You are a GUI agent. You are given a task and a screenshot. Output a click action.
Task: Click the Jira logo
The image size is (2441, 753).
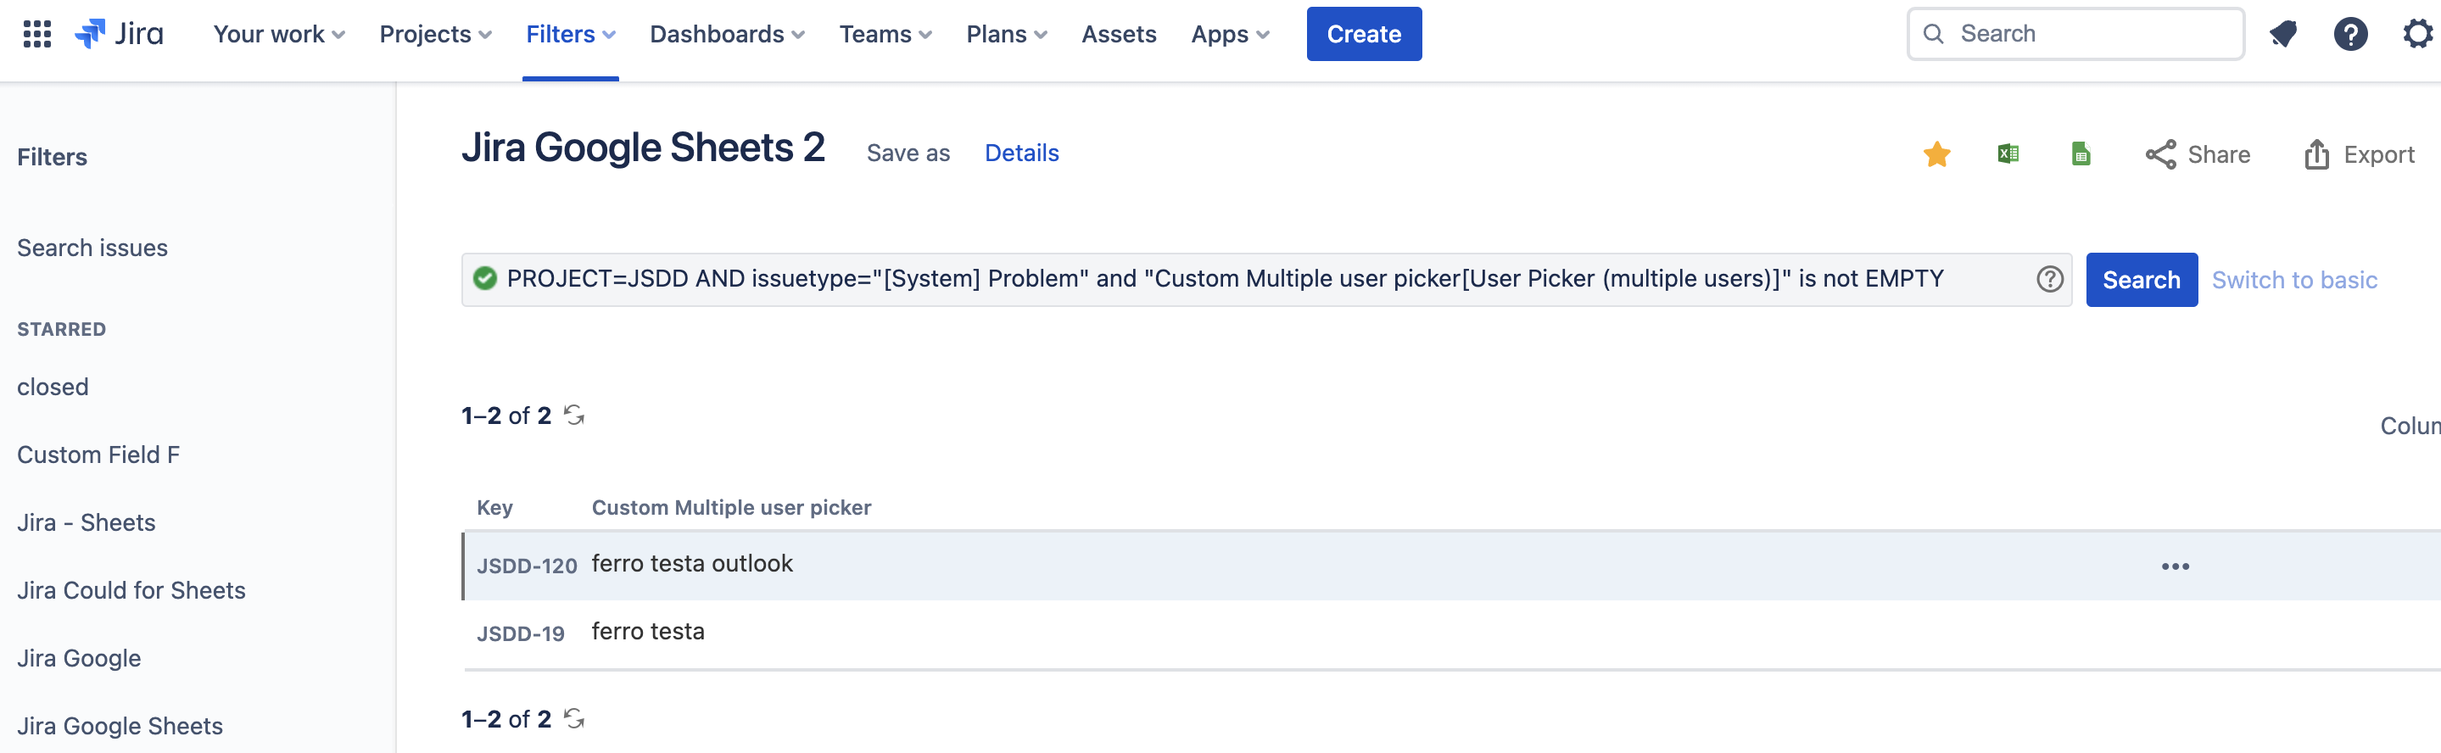(x=120, y=34)
